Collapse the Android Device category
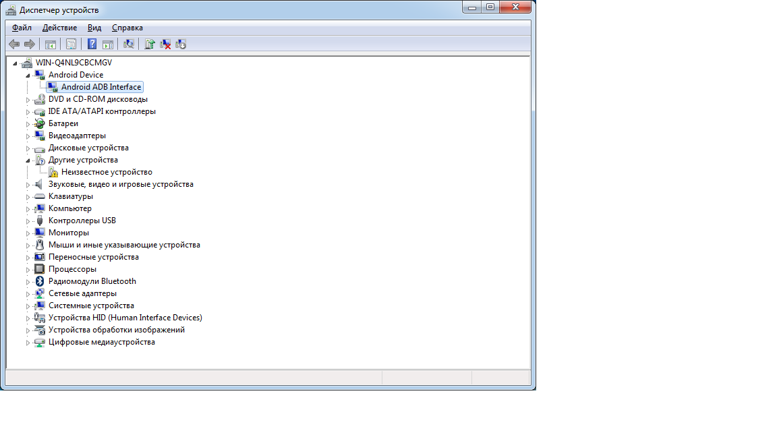Screen dimensions: 777x437 pos(28,76)
